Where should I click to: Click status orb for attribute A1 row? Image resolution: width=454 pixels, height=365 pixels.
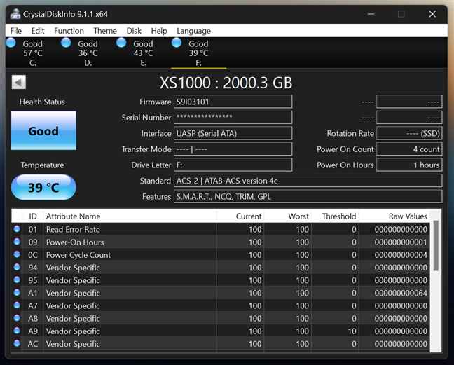(x=17, y=292)
